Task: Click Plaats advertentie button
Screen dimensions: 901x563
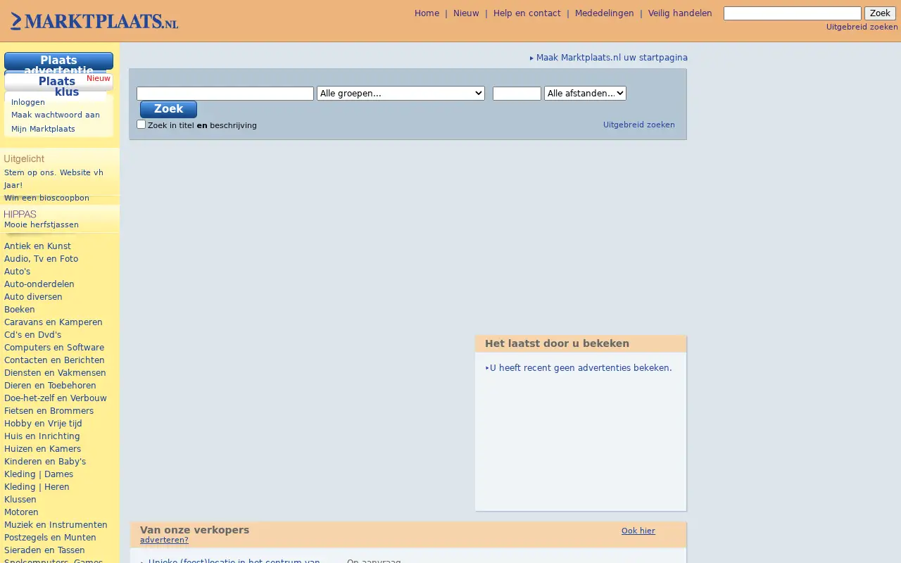Action: pos(58,61)
